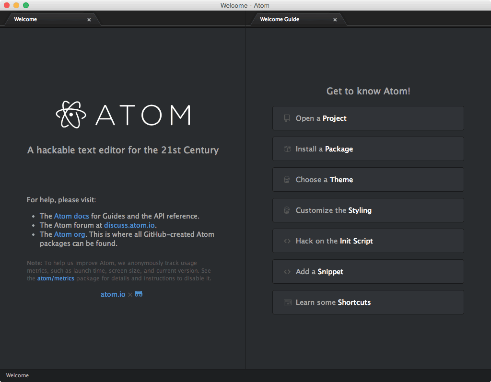Follow the atom/metrics package link
The image size is (491, 382).
tap(56, 278)
